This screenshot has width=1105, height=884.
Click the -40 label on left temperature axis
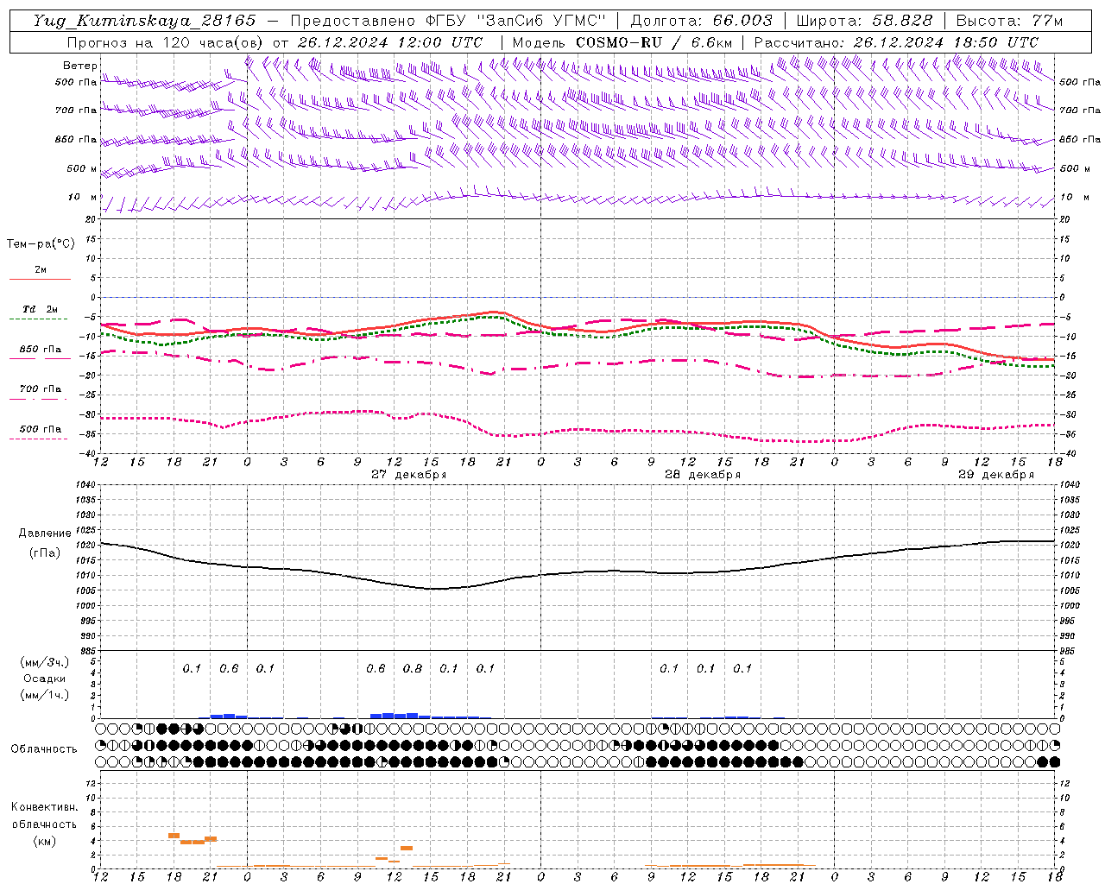pos(89,453)
